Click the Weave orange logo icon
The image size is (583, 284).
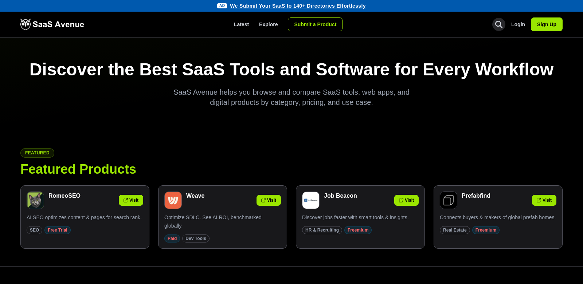tap(173, 200)
